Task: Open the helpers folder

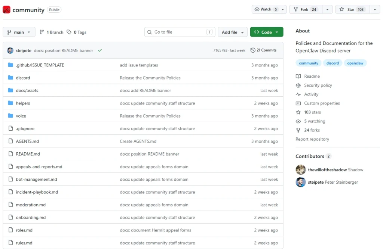Action: tap(23, 103)
